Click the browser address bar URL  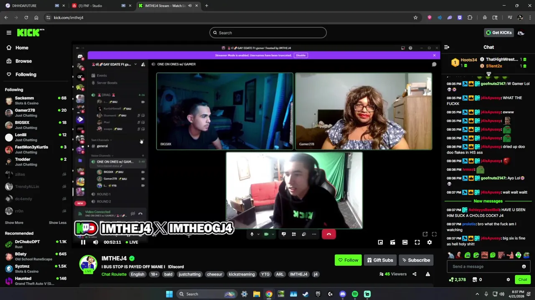click(x=69, y=17)
